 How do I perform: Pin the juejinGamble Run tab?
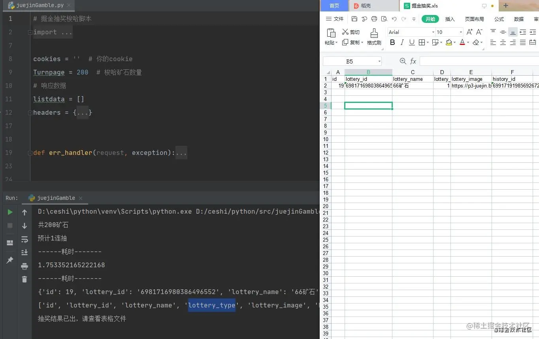tap(10, 260)
